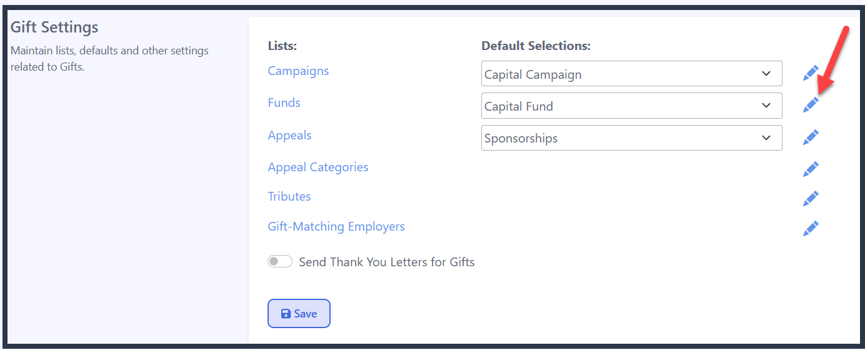
Task: Click the pencil edit icon for Campaigns
Action: tap(811, 74)
